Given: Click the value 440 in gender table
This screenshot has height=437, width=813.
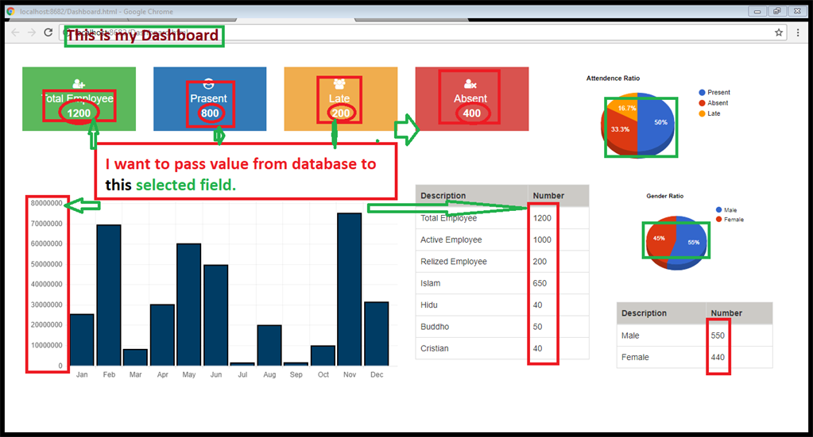Looking at the screenshot, I should [x=718, y=358].
